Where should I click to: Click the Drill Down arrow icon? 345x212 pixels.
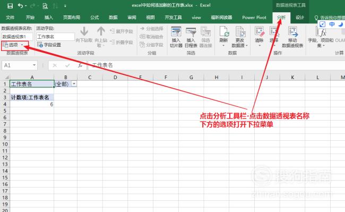click(84, 31)
